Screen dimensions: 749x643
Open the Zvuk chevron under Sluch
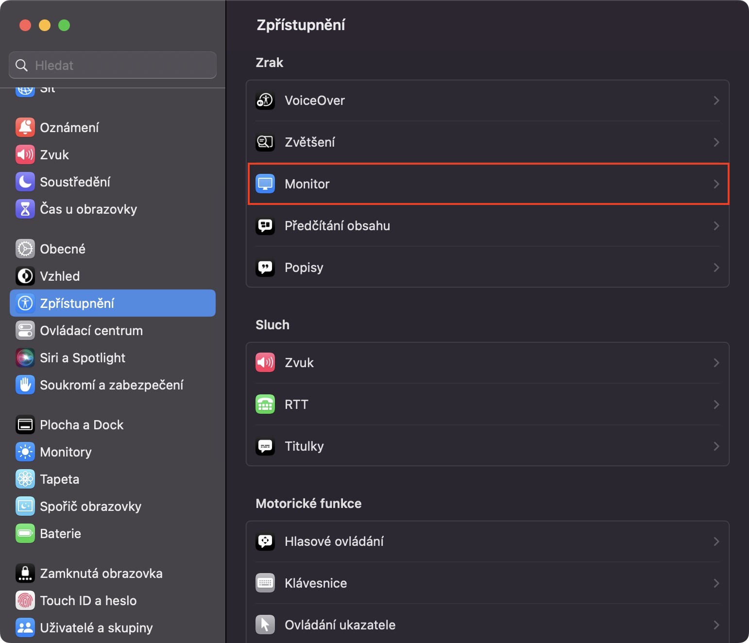[x=716, y=363]
